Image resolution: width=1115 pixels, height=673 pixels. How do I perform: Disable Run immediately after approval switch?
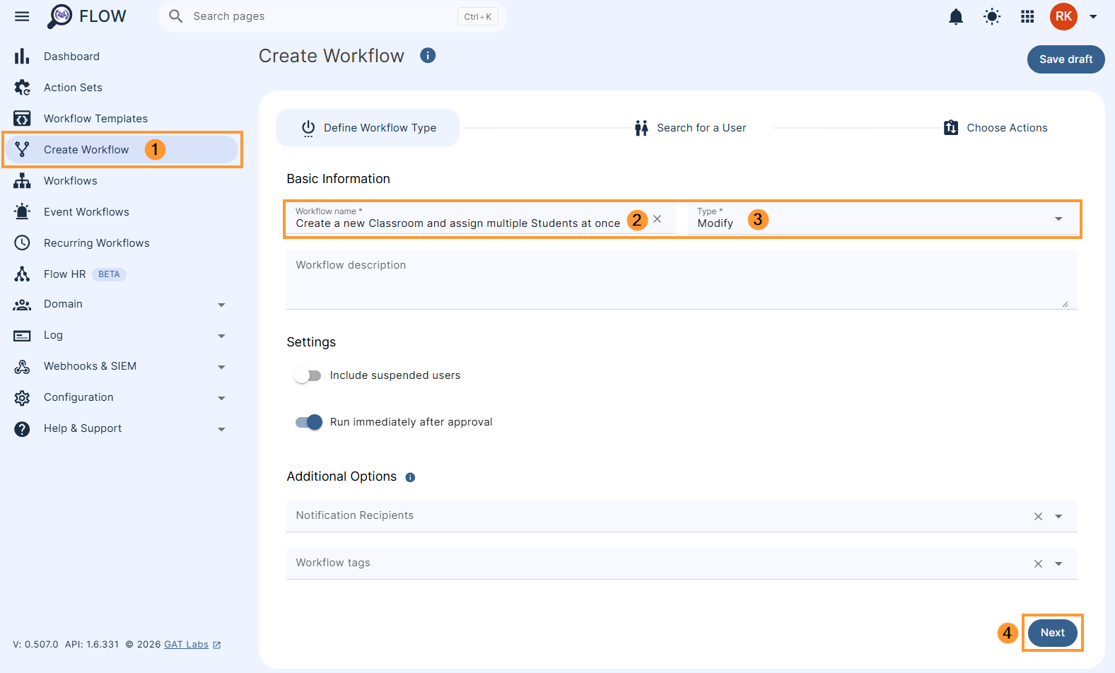[x=309, y=422]
